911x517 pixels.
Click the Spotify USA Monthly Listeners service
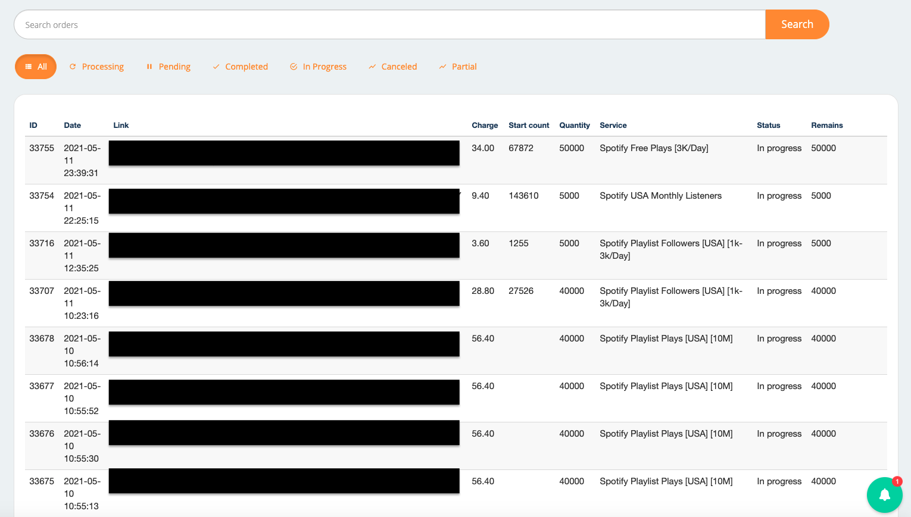click(660, 196)
